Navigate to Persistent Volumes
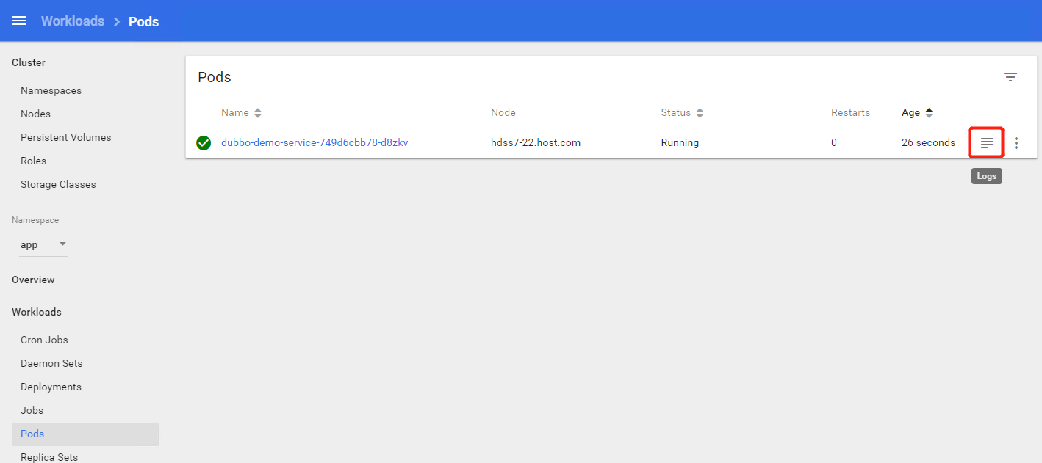The image size is (1042, 463). (65, 138)
